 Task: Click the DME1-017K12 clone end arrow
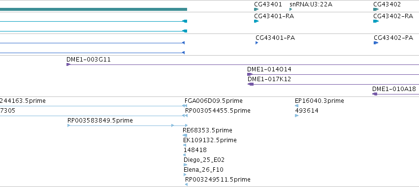pos(251,84)
